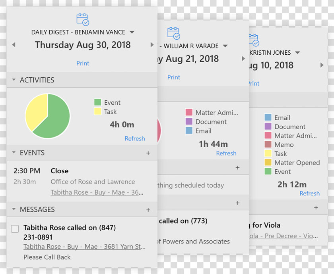Refresh the 4h 0m activities chart
The height and width of the screenshot is (274, 334).
click(135, 138)
